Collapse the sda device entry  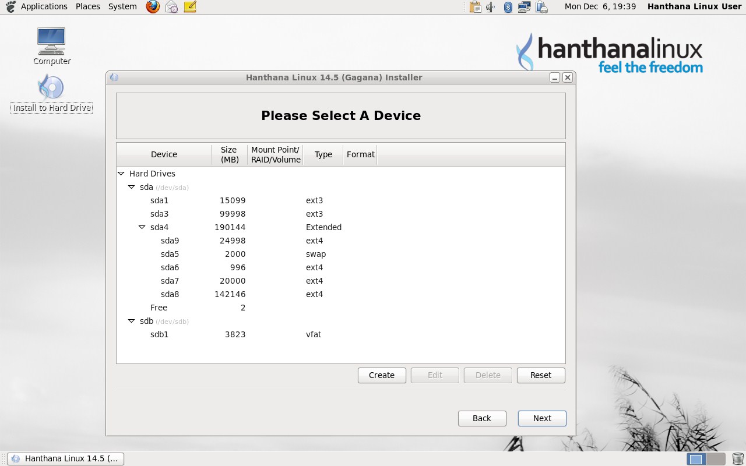coord(131,187)
